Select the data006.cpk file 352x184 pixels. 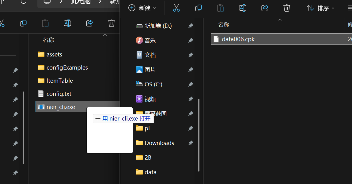pos(238,39)
